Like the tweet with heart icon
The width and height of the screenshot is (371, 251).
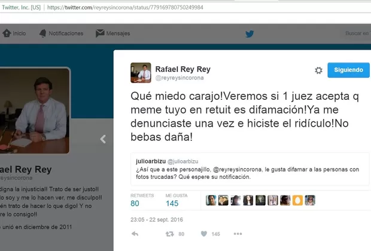click(203, 234)
